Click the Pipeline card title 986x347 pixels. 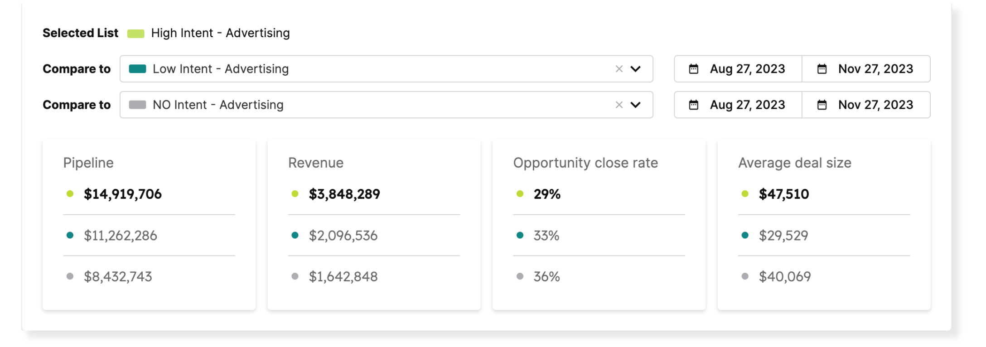pyautogui.click(x=88, y=163)
